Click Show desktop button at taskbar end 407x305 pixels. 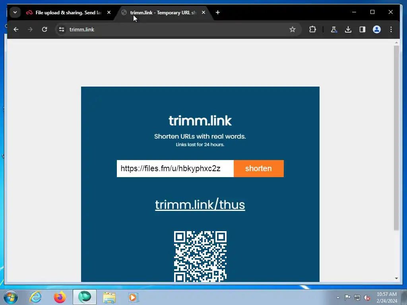click(404, 297)
